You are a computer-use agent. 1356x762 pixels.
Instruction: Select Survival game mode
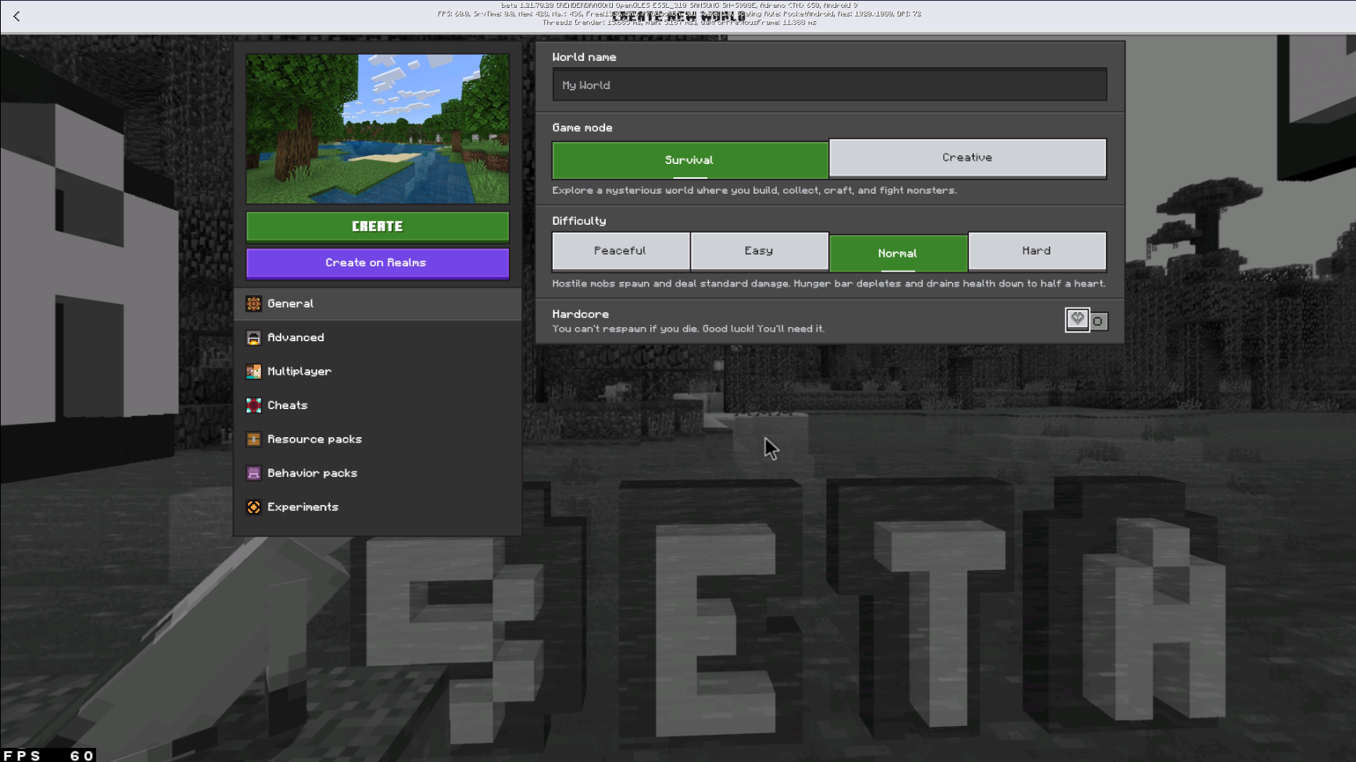pyautogui.click(x=690, y=160)
